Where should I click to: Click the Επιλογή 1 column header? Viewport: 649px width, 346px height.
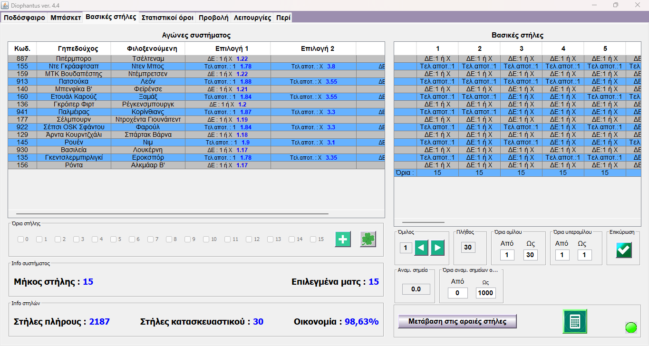pyautogui.click(x=228, y=48)
